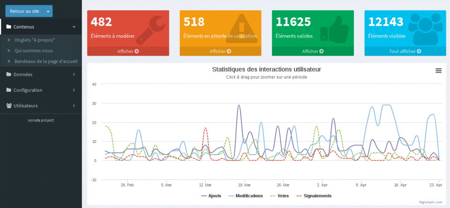Open the Highcharts chart context menu icon

click(x=438, y=70)
